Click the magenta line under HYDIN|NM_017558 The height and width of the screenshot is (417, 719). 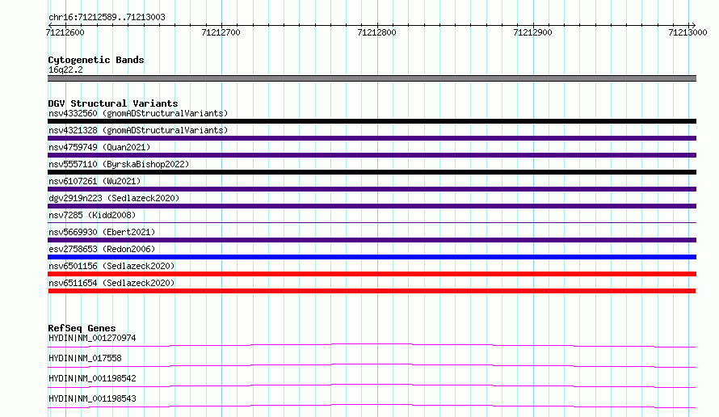(372, 365)
